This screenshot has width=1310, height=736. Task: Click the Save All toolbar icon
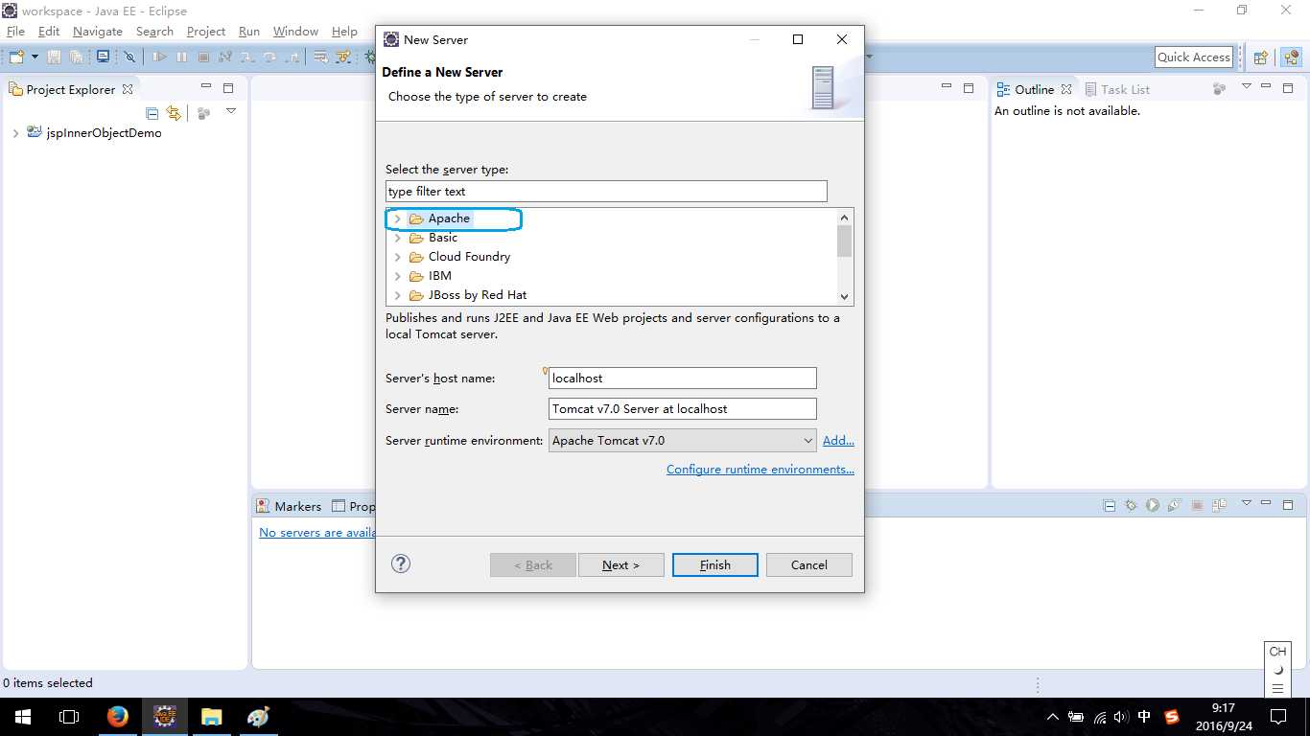(x=76, y=57)
